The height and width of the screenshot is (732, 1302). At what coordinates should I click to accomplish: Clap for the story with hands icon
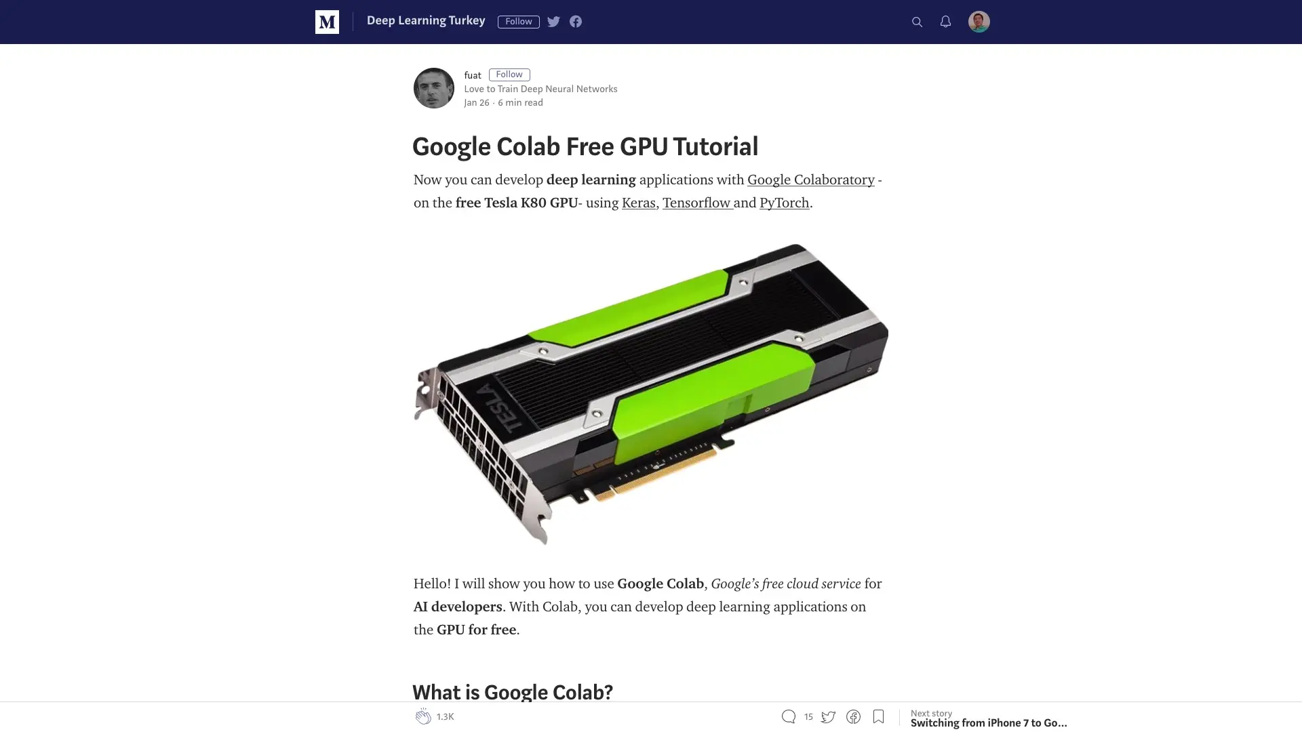click(x=423, y=716)
